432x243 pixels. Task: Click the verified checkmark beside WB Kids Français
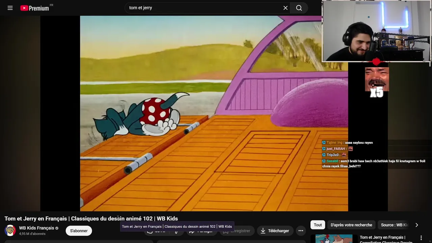tap(57, 228)
